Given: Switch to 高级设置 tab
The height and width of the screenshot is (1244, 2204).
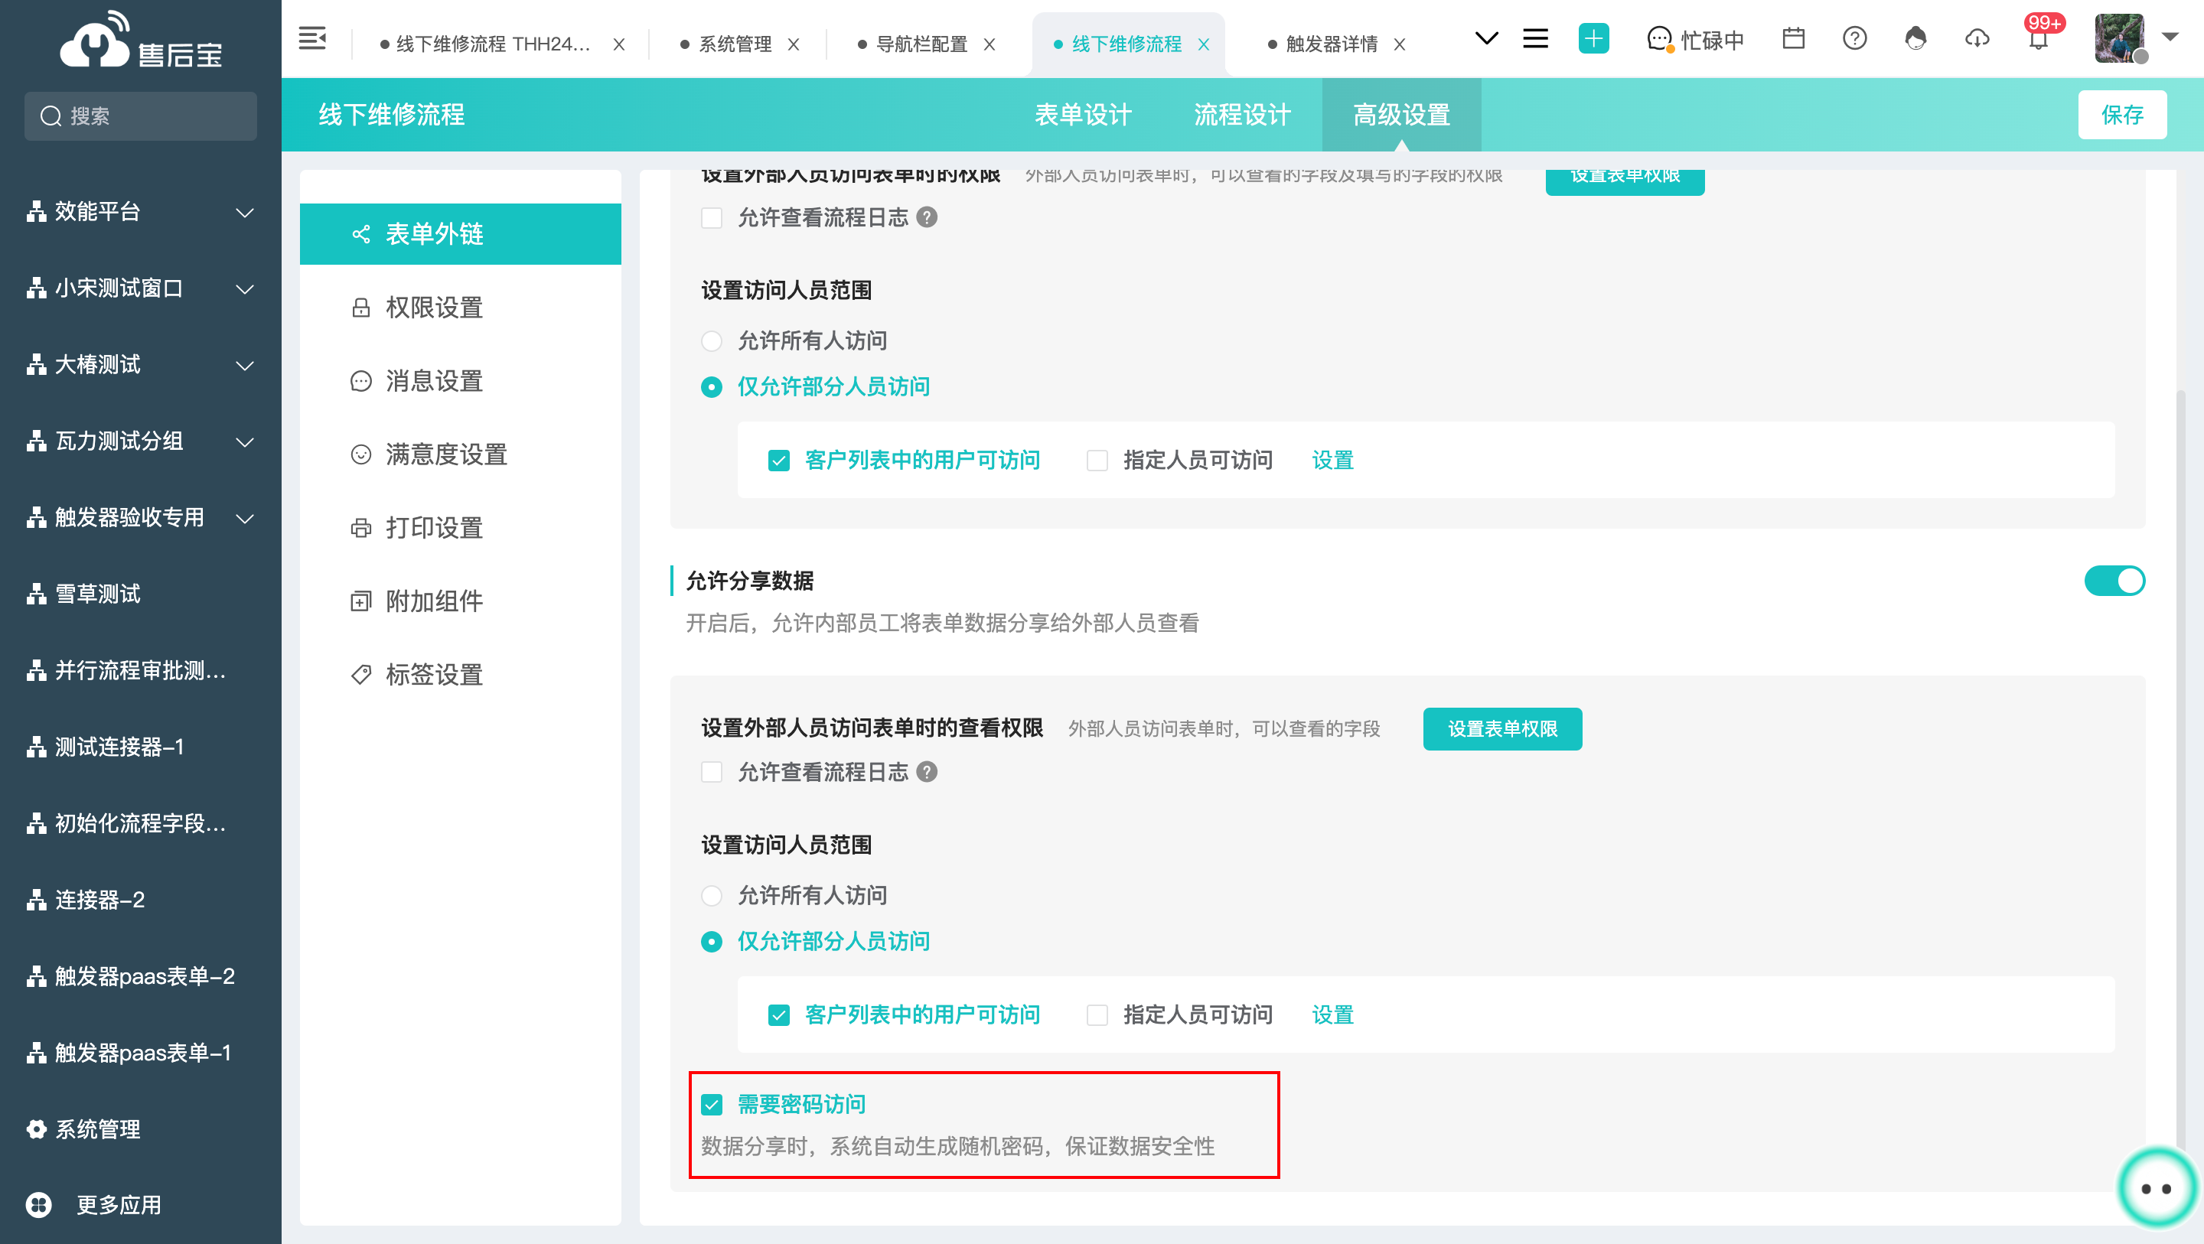Looking at the screenshot, I should pos(1401,115).
